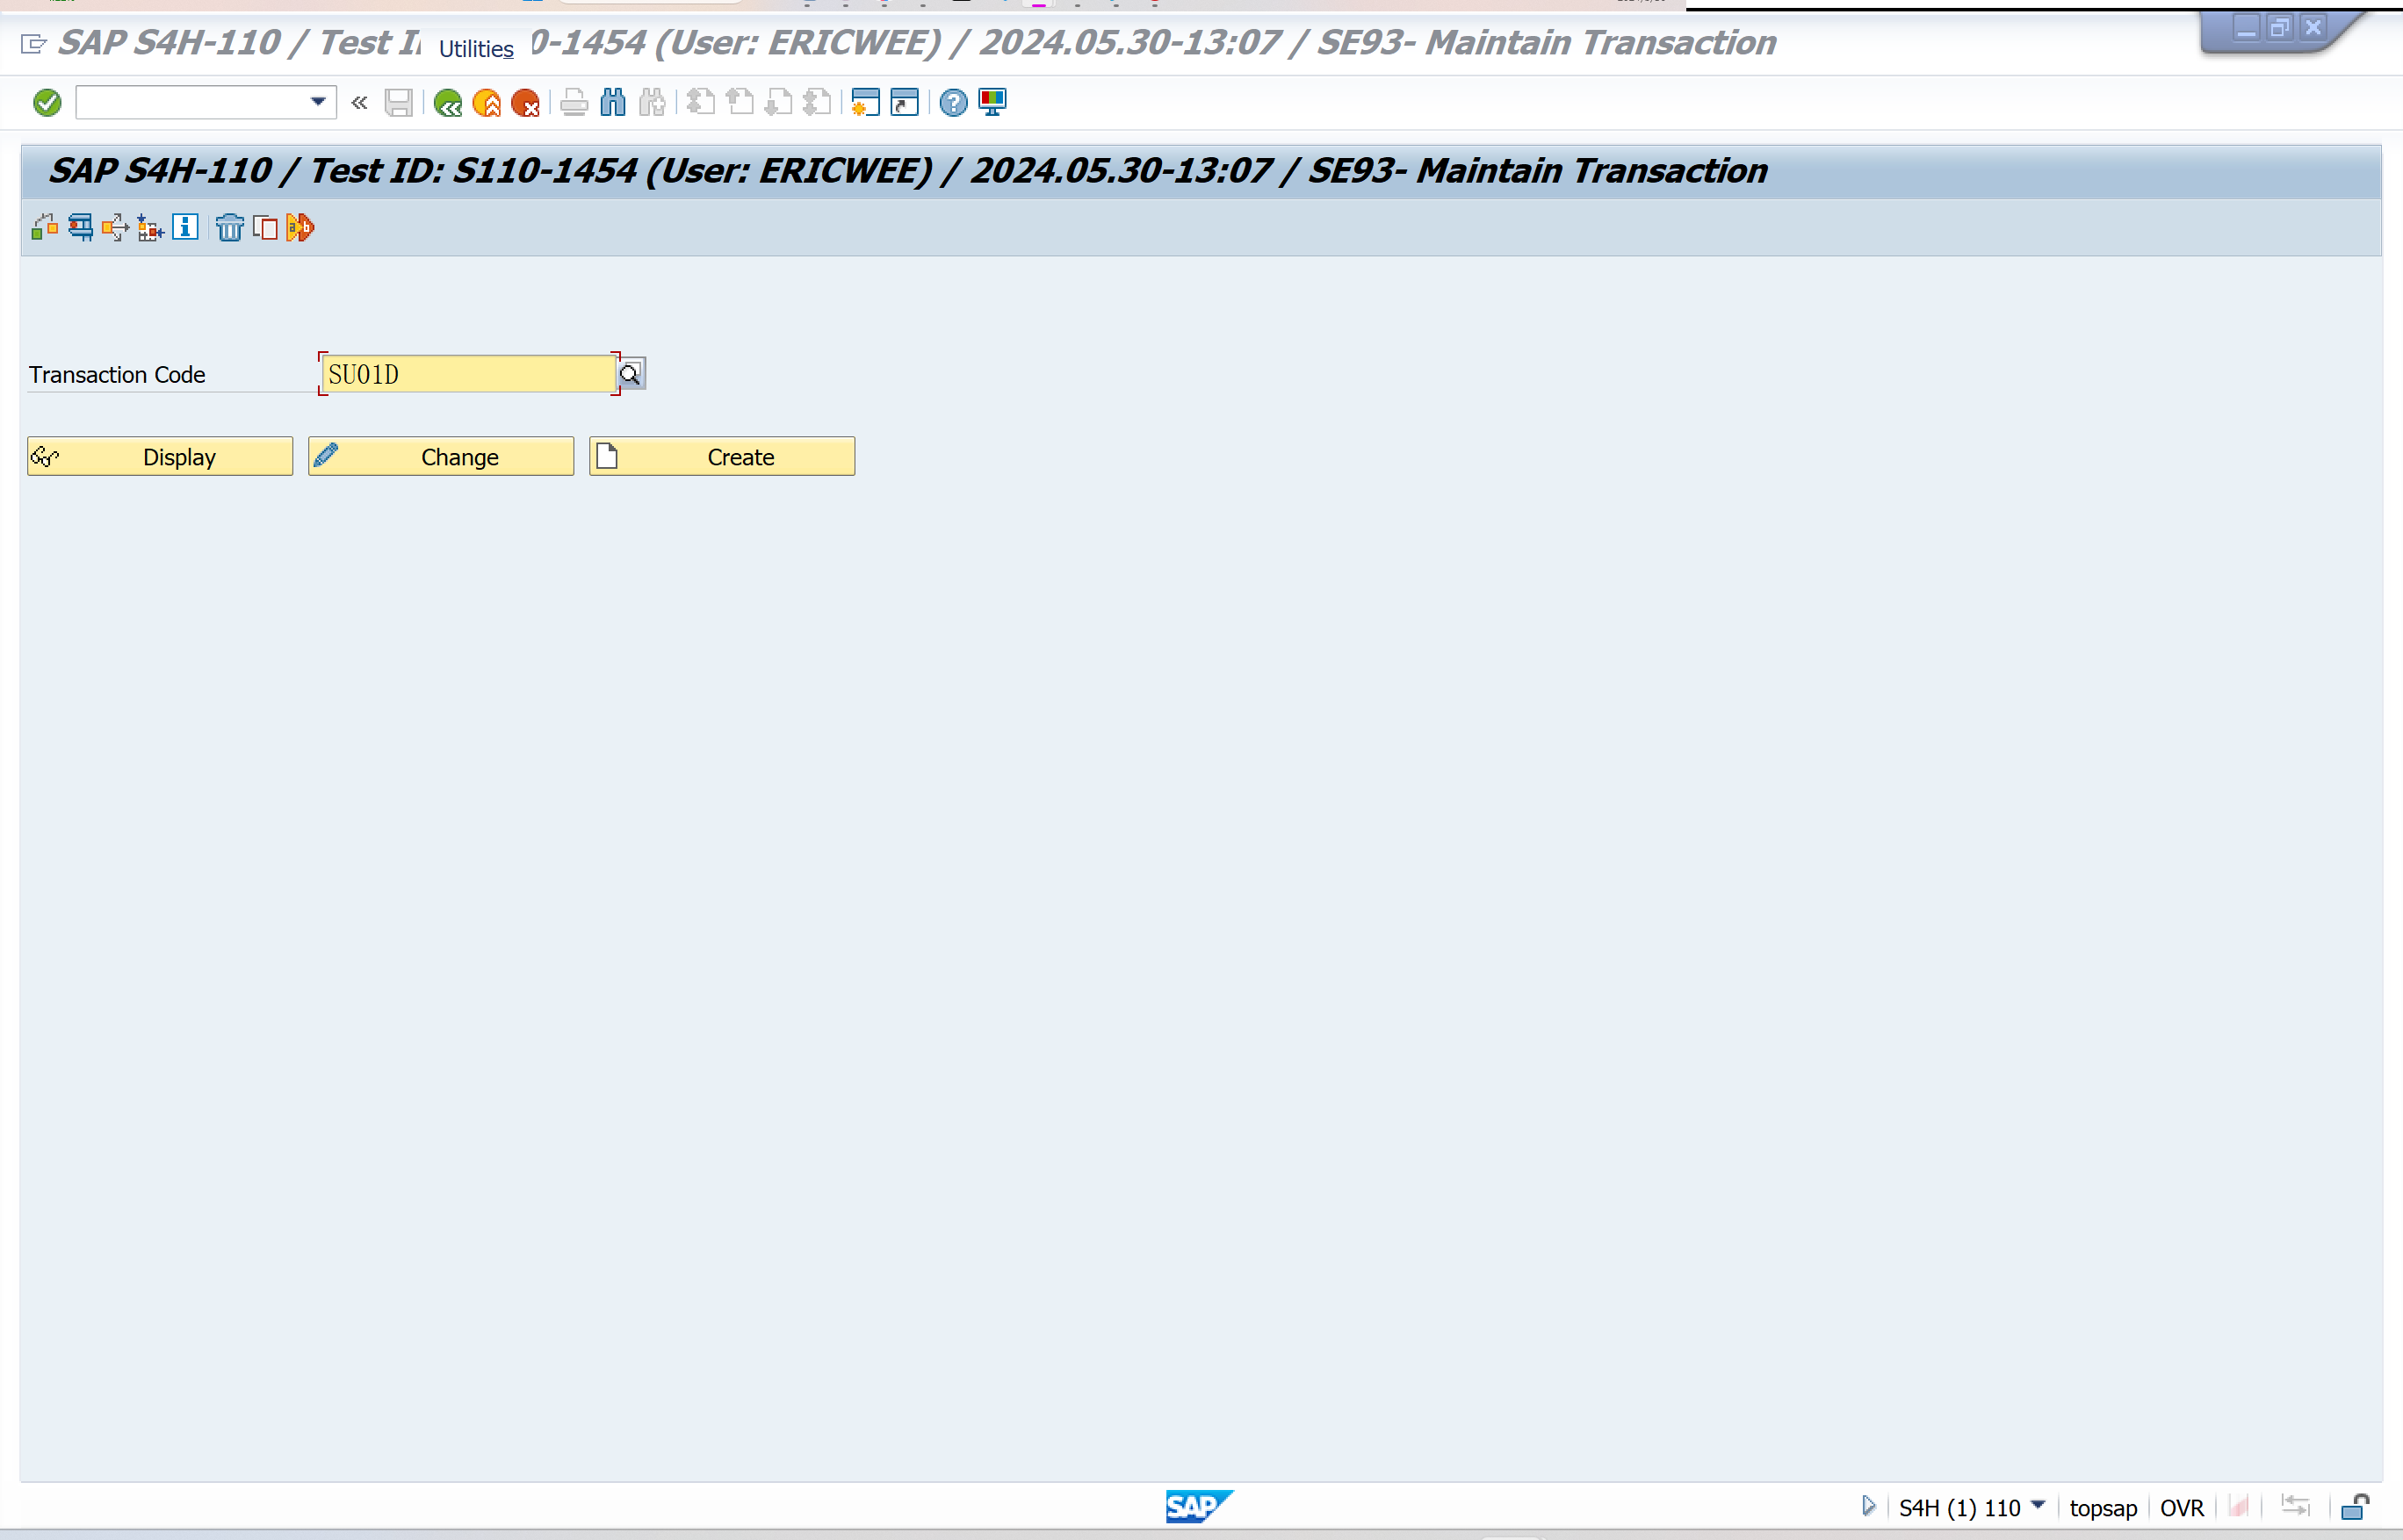The image size is (2403, 1540).
Task: Click the Copy transaction icon
Action: tap(265, 228)
